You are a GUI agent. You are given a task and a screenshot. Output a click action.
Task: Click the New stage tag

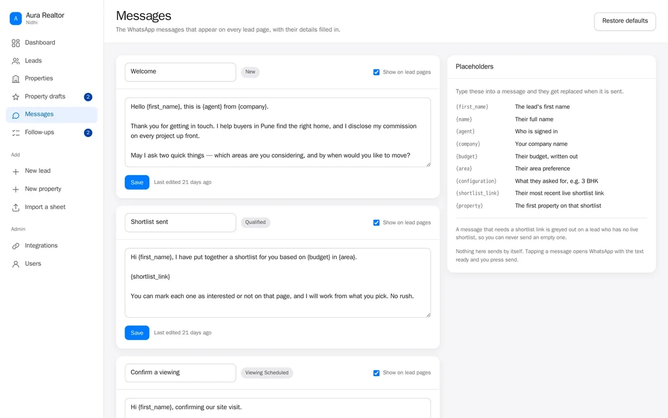[x=250, y=72]
